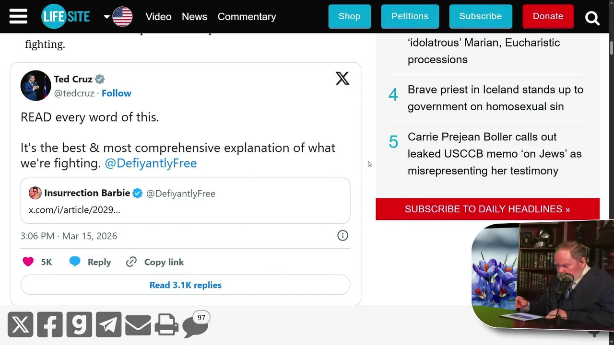Viewport: 614px width, 345px height.
Task: Click the Reply bubble icon
Action: (x=75, y=262)
